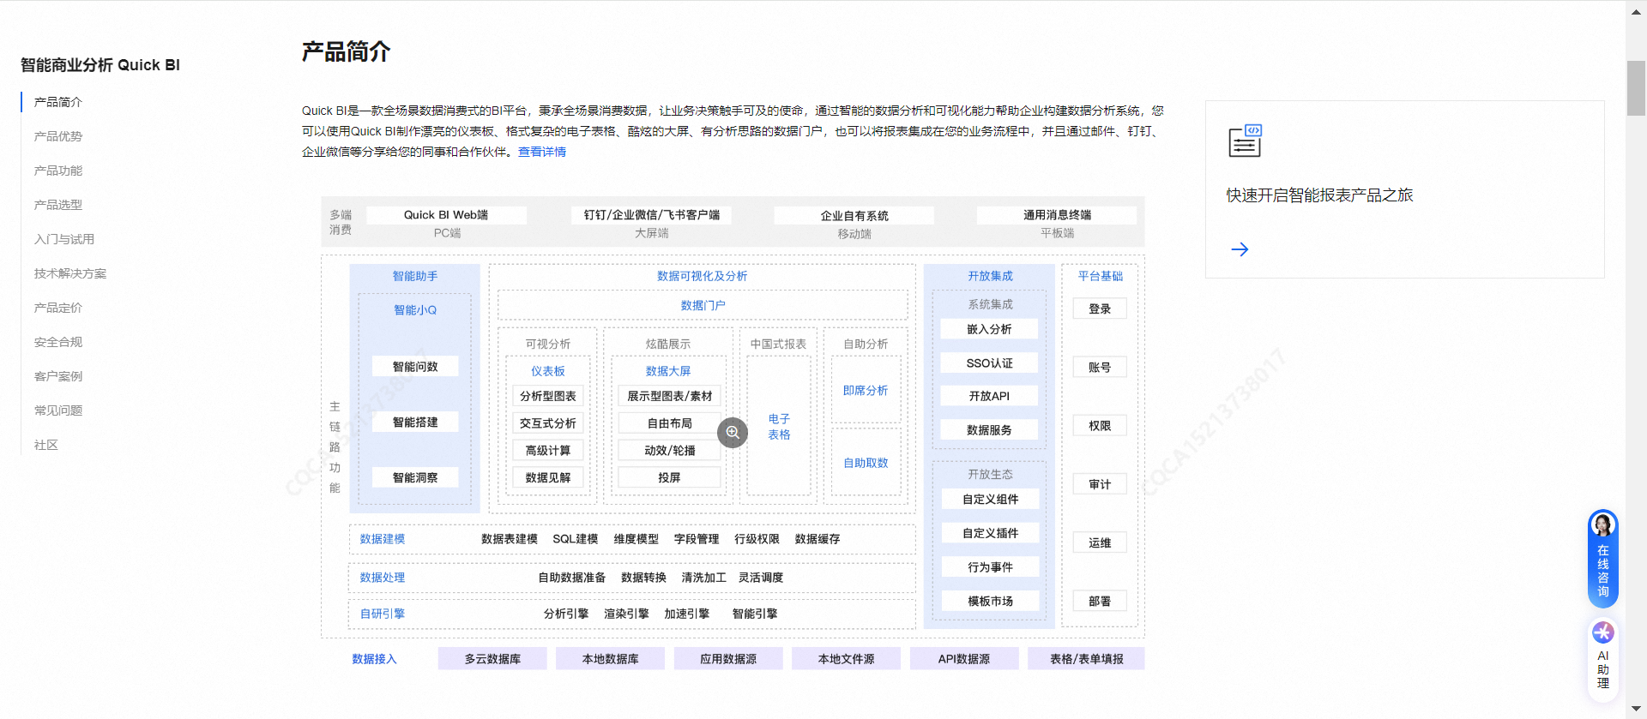Viewport: 1647px width, 719px height.
Task: Click 钉钉/企业微信/飞书客户端 box
Action: click(652, 215)
